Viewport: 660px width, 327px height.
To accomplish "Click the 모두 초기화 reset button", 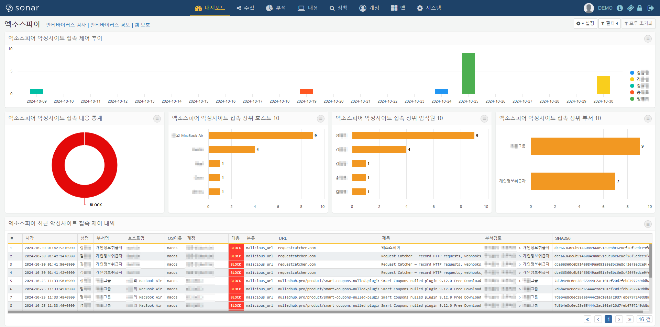I will click(x=638, y=23).
